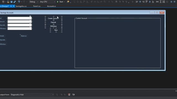Screen dimensions: 177x99
Task: Select the Balance button on the form
Action: click(x=24, y=36)
